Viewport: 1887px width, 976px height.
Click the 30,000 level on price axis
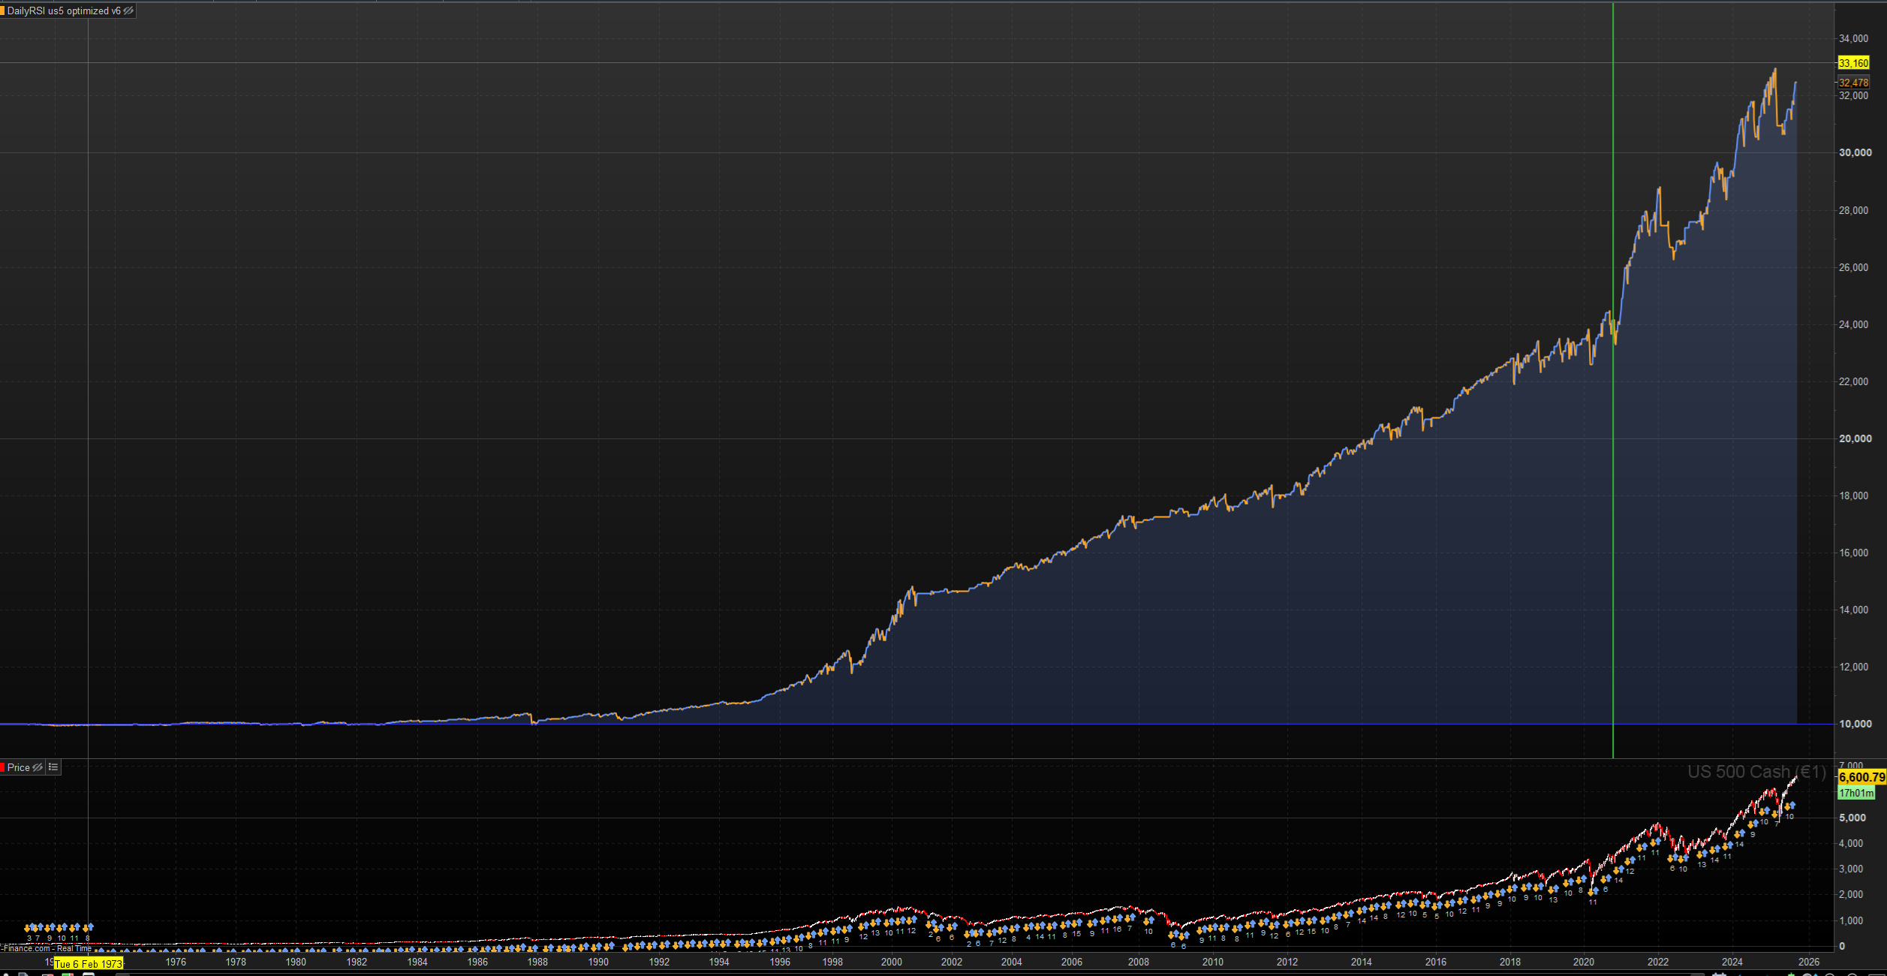point(1855,152)
